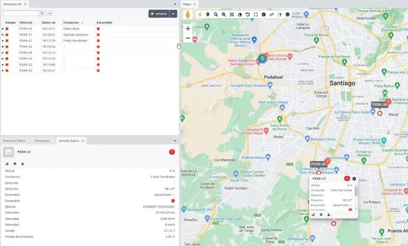The width and height of the screenshot is (408, 246).
Task: Grab the map toolbar drag handle
Action: point(200,15)
